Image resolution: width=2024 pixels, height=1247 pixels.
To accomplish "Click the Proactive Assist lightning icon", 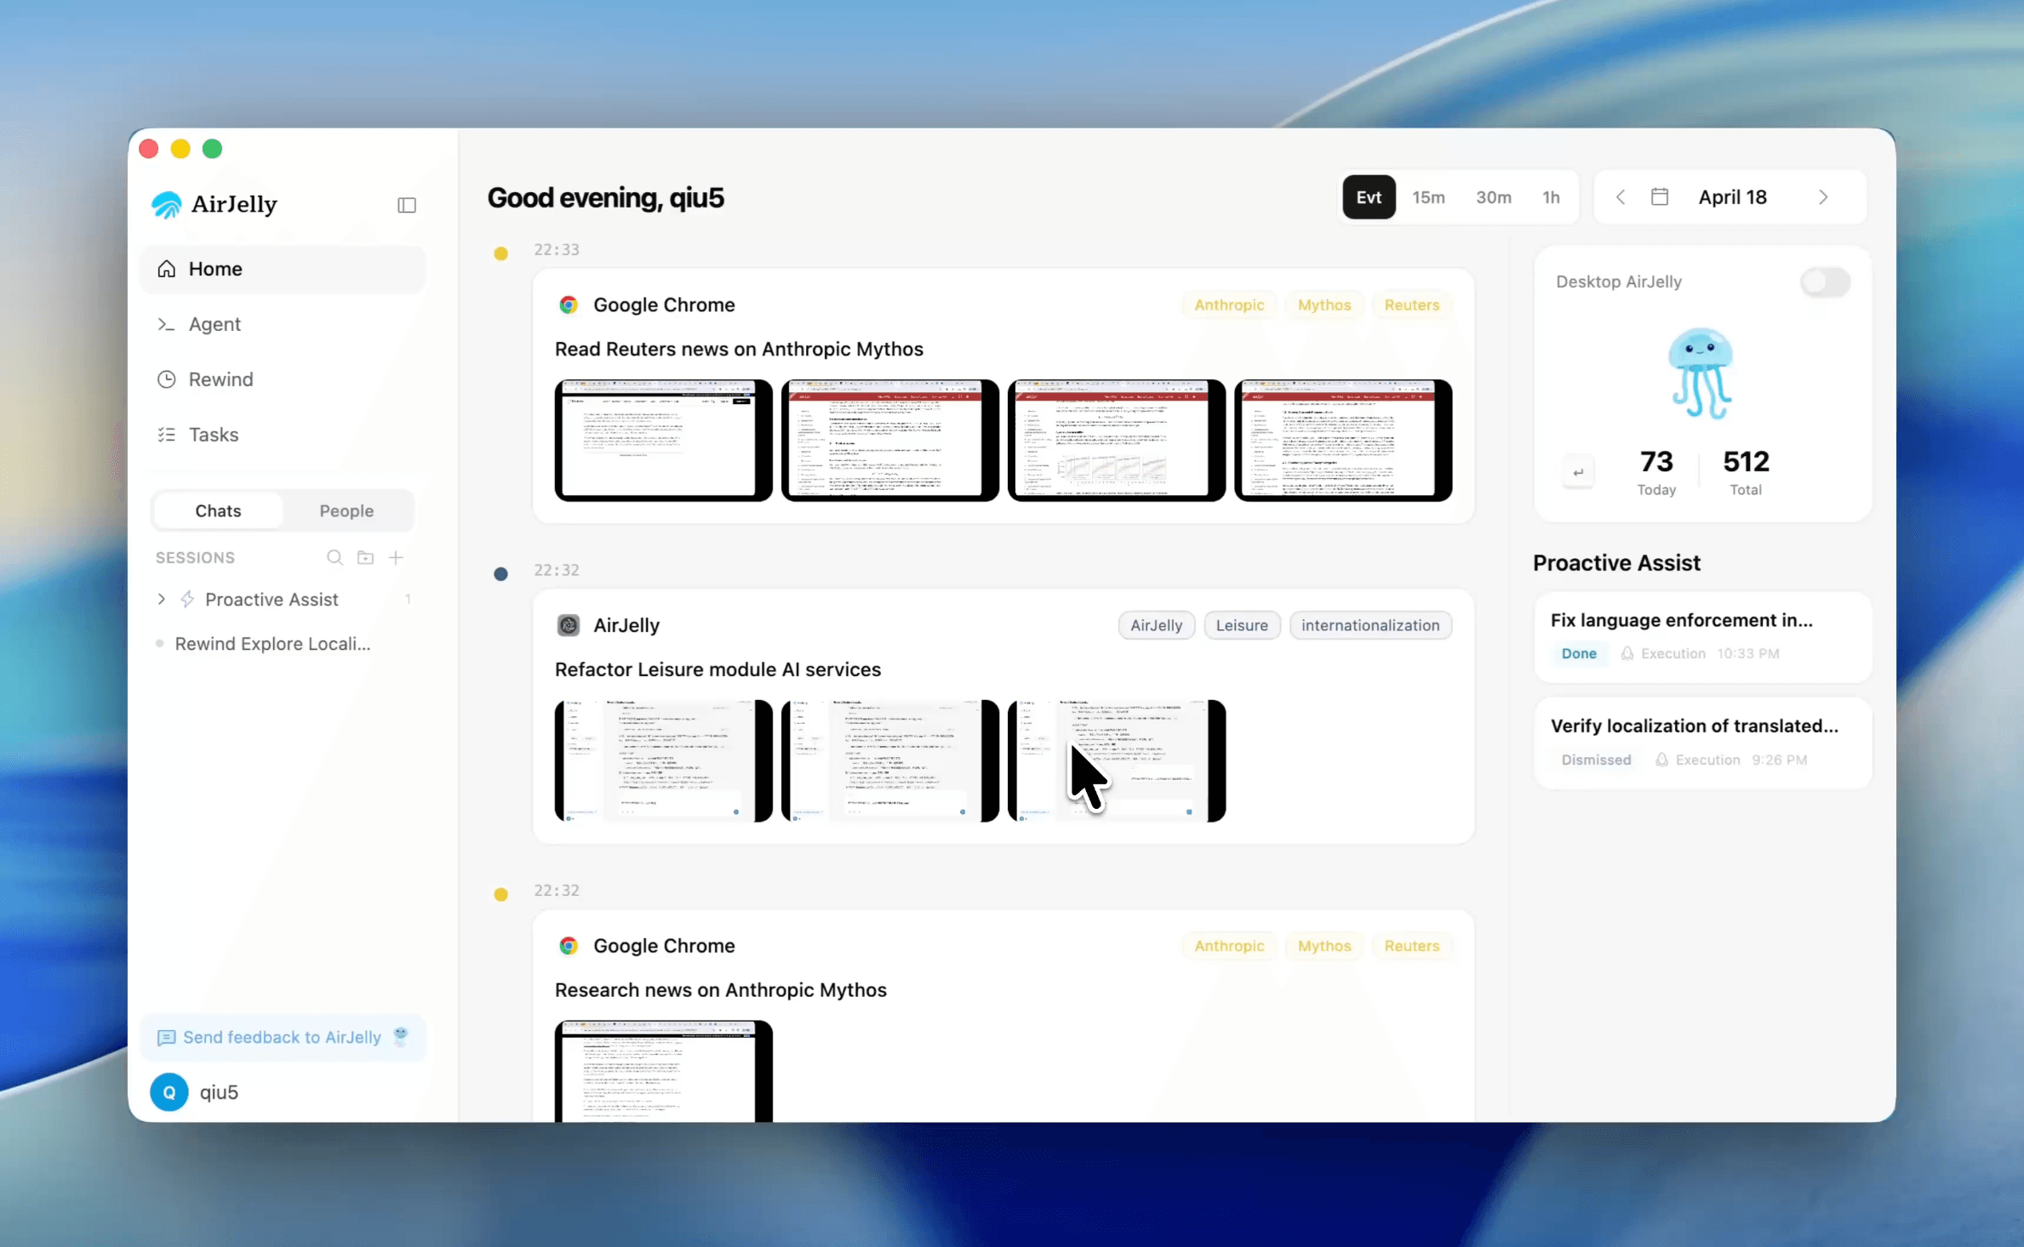I will pos(187,599).
